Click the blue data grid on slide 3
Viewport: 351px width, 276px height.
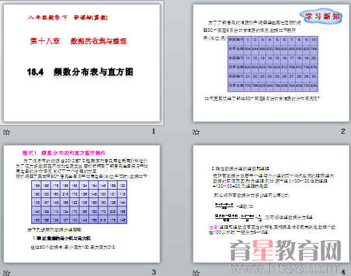(x=79, y=202)
